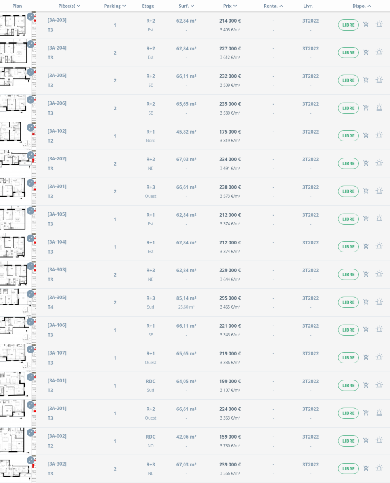This screenshot has height=483, width=390.
Task: Open the [3A-202] lot link
Action: (x=57, y=159)
